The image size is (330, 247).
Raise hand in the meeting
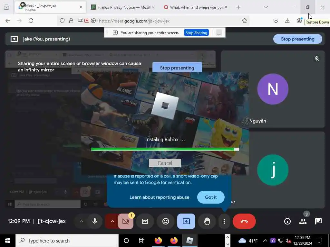207,221
